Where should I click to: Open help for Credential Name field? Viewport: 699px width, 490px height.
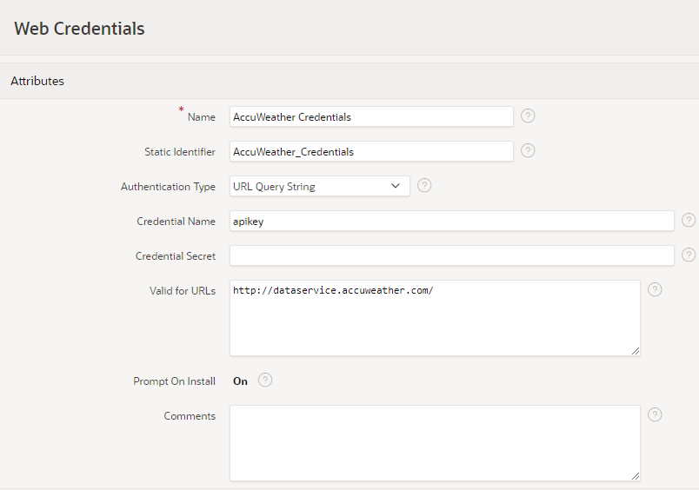[x=689, y=220]
